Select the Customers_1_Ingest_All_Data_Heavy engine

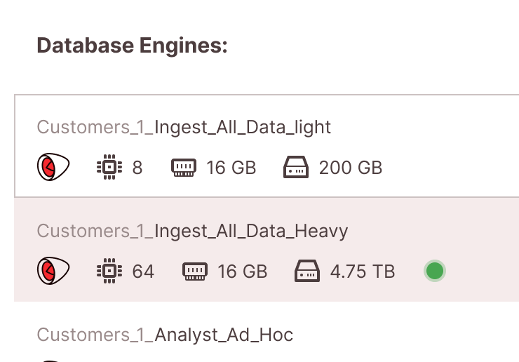[192, 230]
